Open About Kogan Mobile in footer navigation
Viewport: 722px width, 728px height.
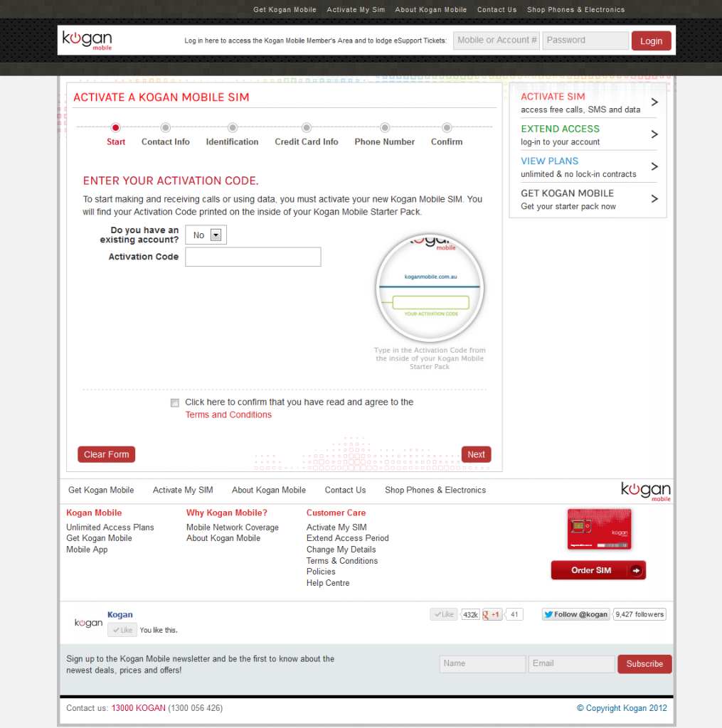tap(269, 491)
